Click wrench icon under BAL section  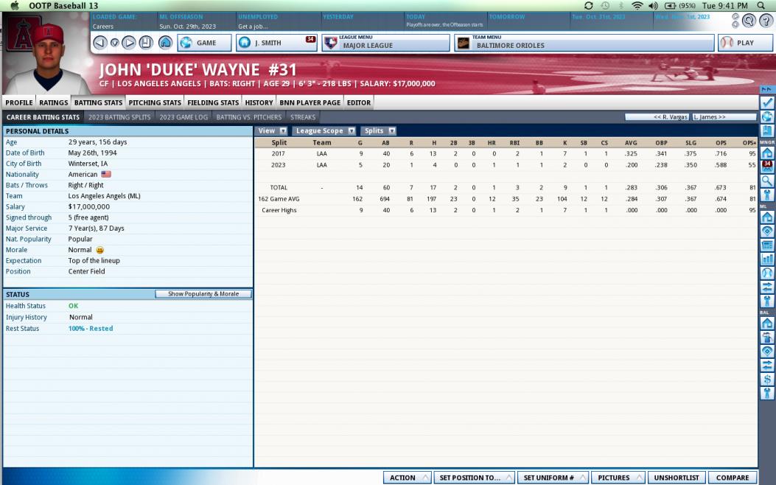tap(766, 394)
